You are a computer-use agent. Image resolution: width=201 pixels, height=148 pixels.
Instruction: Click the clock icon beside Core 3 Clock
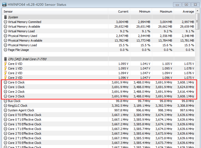pyautogui.click(x=5, y=96)
